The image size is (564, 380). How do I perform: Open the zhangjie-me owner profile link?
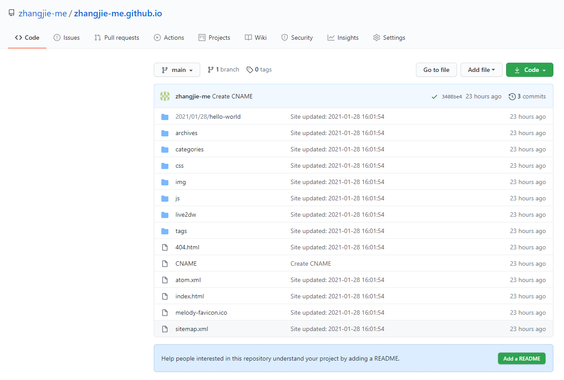(x=42, y=13)
